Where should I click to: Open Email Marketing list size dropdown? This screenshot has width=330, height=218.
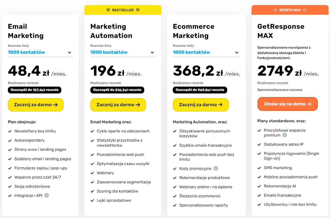pyautogui.click(x=40, y=52)
